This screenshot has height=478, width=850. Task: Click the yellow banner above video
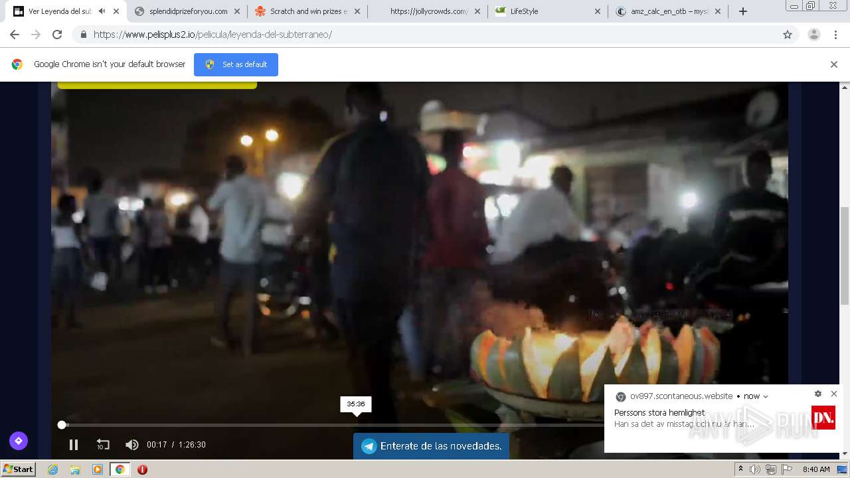point(157,85)
